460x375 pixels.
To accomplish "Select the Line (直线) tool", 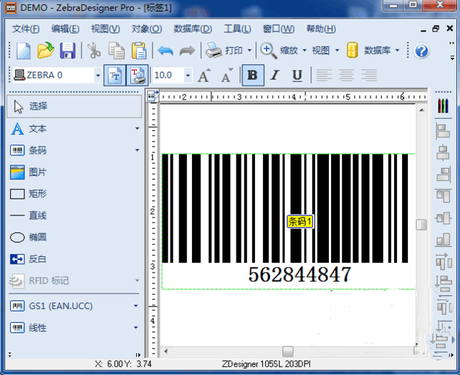I will click(x=28, y=215).
